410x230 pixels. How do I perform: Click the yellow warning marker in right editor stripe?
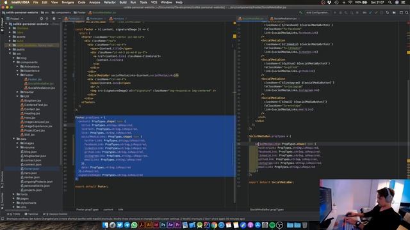coord(409,52)
